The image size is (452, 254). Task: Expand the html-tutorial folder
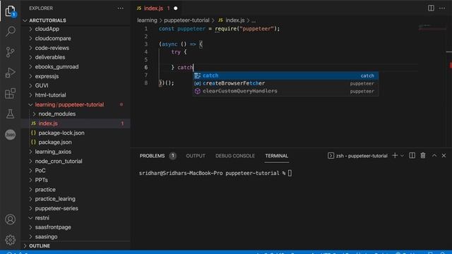point(50,95)
